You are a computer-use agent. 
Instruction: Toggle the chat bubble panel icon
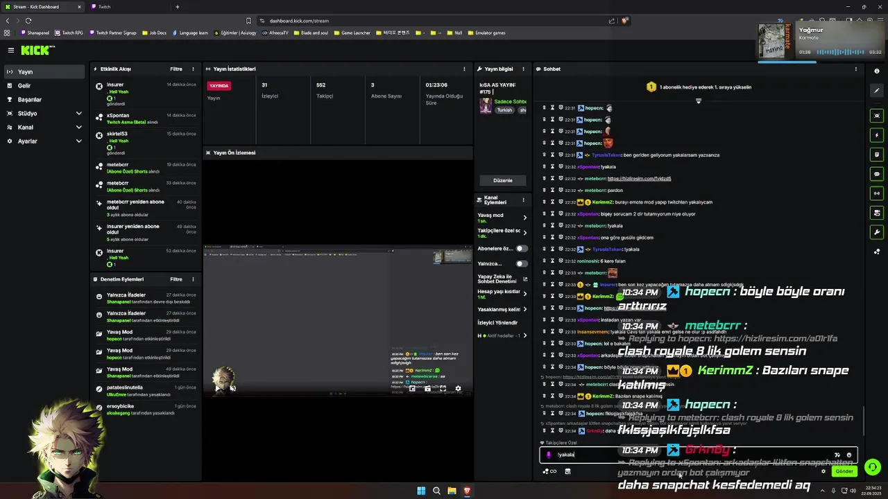pos(877,174)
